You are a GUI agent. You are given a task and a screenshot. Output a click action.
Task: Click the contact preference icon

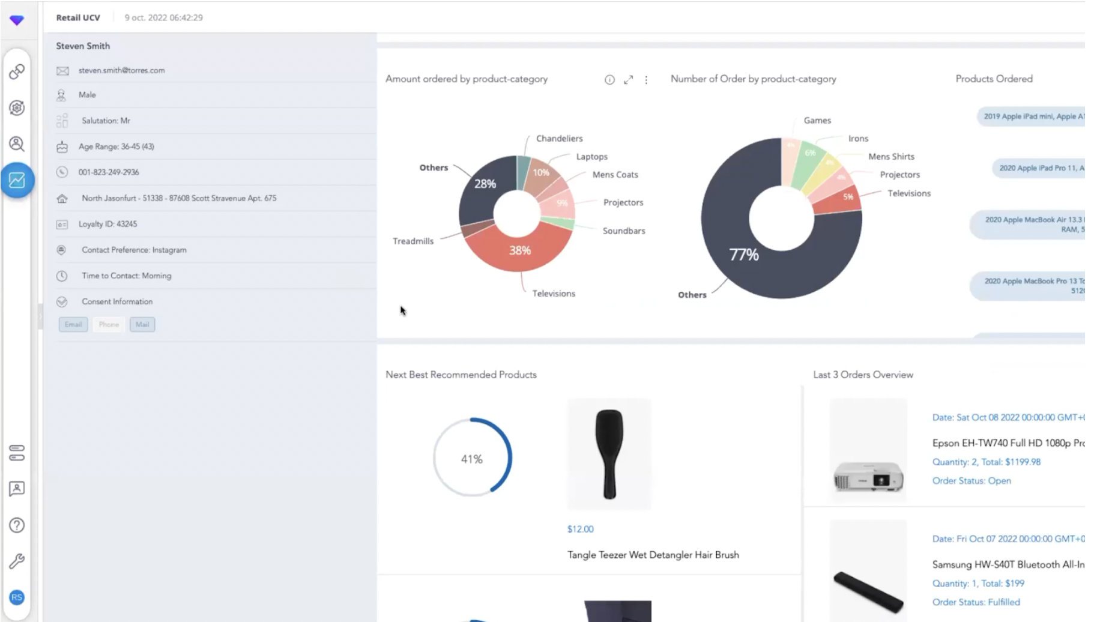point(61,250)
